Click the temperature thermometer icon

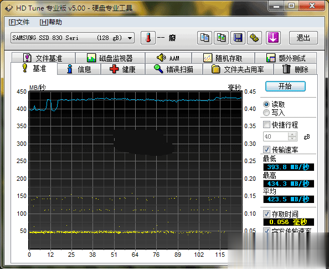tap(148, 38)
